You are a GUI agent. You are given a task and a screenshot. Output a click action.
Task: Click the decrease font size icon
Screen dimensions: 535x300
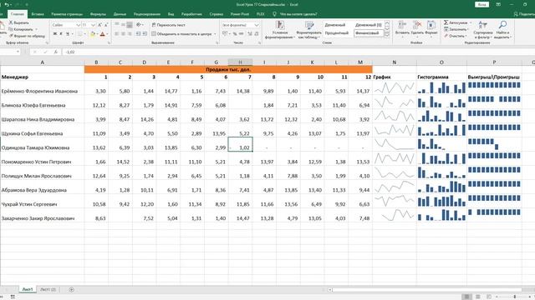tap(106, 25)
